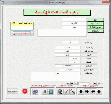Click the تاريخ التعيين hiring date field
This screenshot has width=111, height=104.
[x=69, y=70]
